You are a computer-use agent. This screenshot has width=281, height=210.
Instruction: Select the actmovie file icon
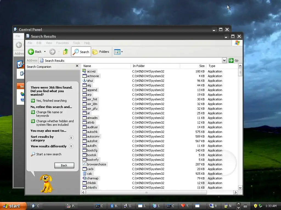(x=85, y=76)
